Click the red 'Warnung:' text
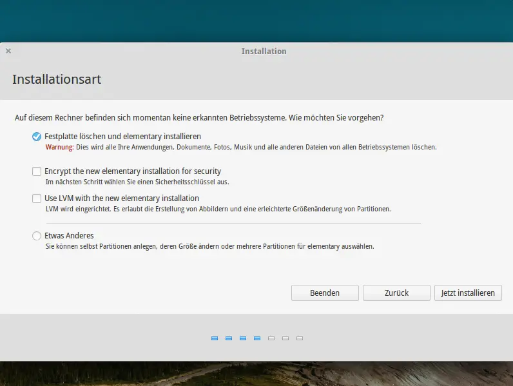The width and height of the screenshot is (513, 386). 59,147
